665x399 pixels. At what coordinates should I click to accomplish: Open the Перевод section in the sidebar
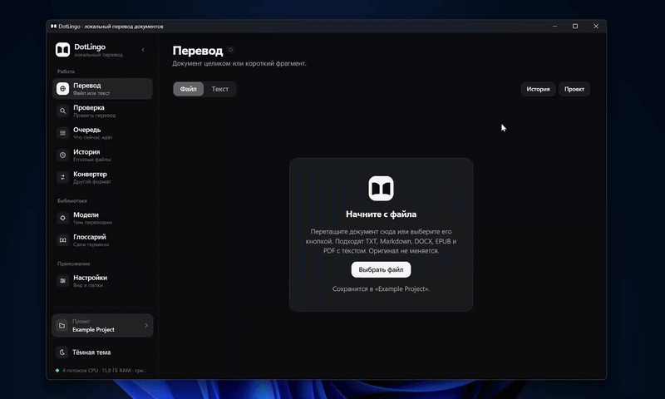pos(102,89)
